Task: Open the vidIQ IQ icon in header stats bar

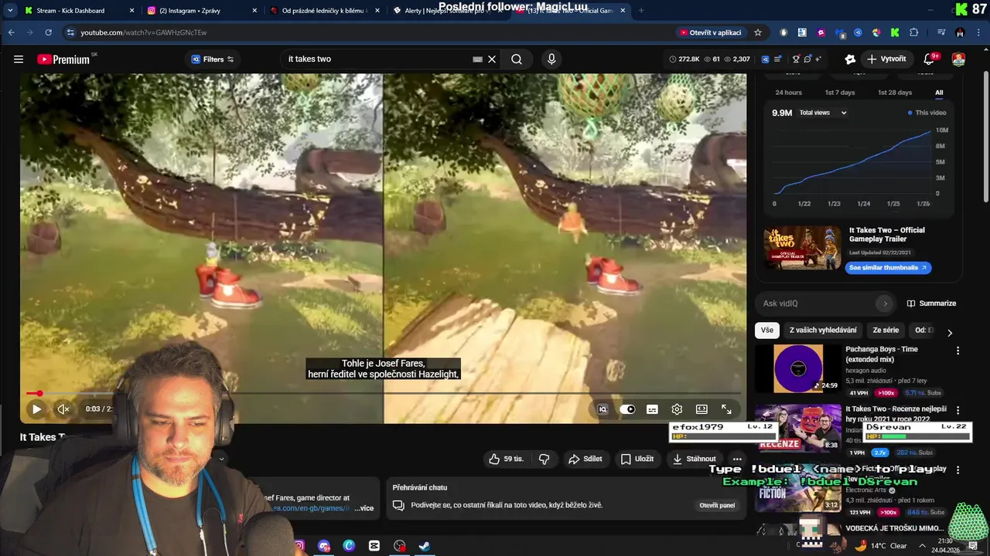Action: point(765,59)
